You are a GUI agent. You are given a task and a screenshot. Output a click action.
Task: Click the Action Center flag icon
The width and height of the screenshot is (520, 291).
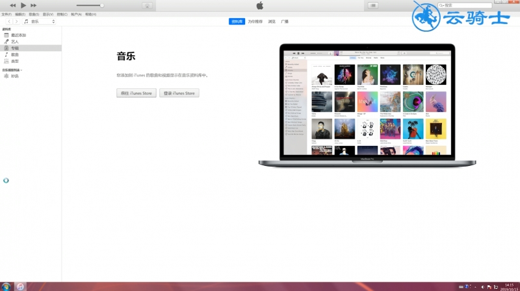tap(489, 287)
